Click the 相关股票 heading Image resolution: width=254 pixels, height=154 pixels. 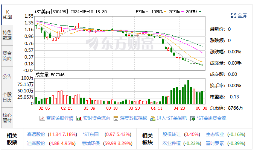tap(12, 139)
